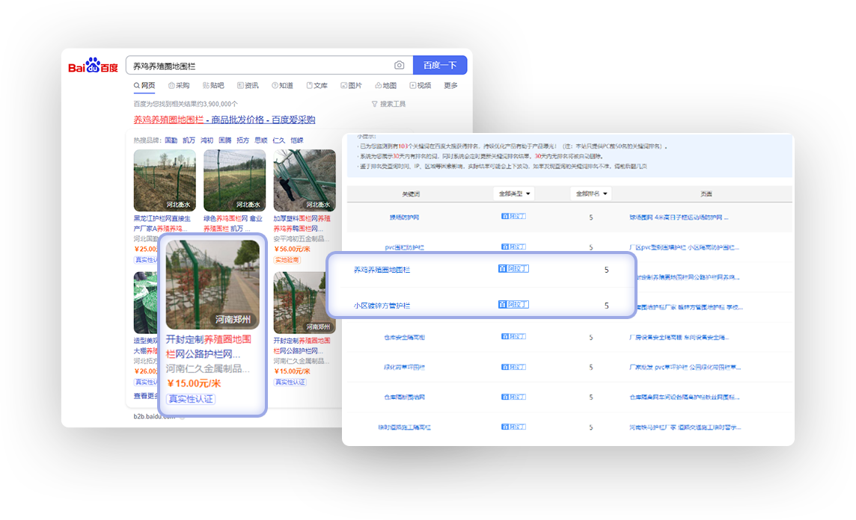Screen dimensions: 856x520
Task: Open thumbnail above 绿色养鸡围栏网
Action: [235, 180]
